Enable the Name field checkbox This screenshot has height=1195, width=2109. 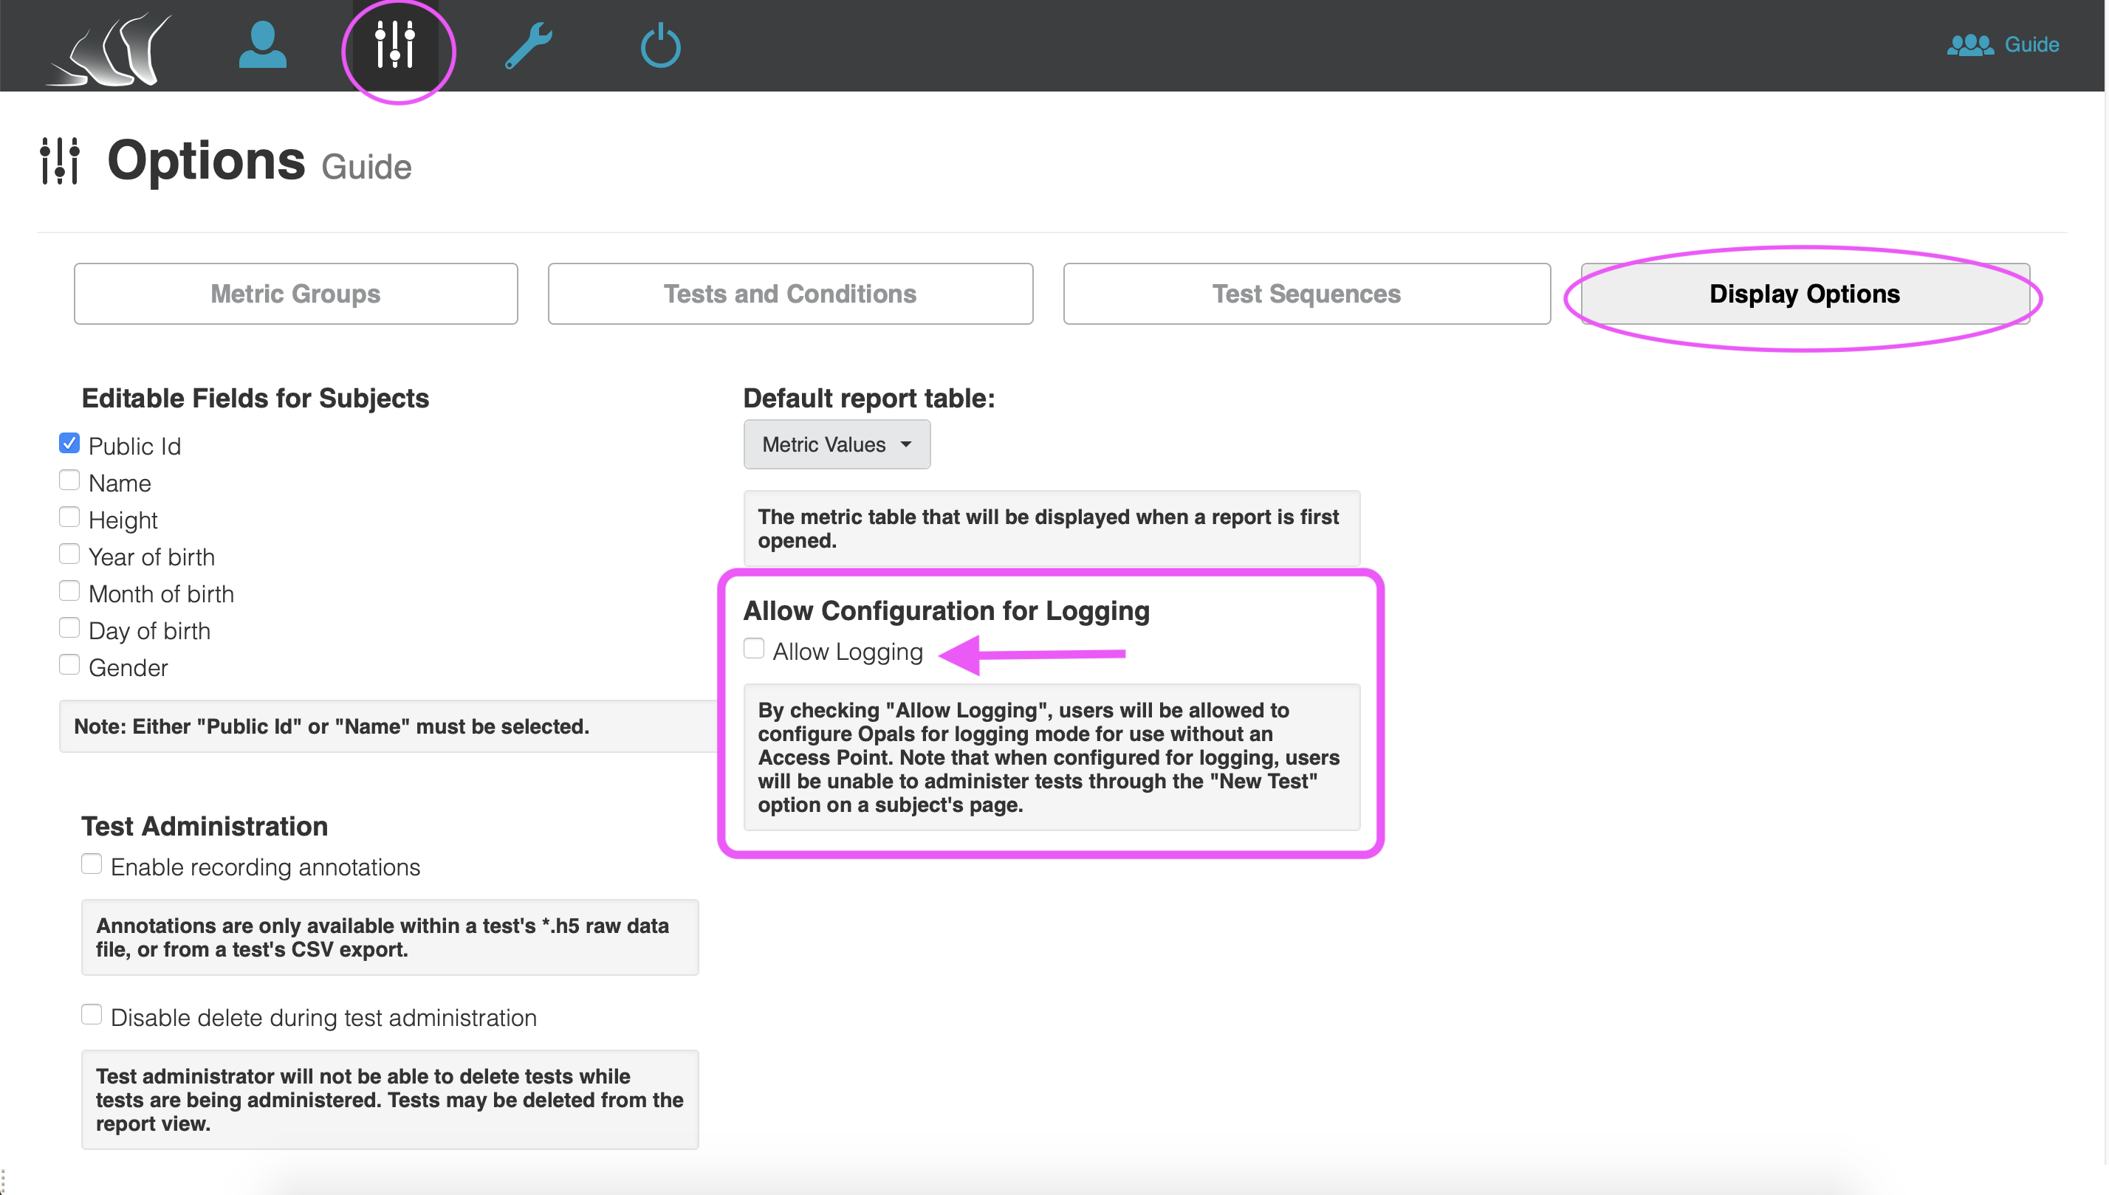(69, 481)
